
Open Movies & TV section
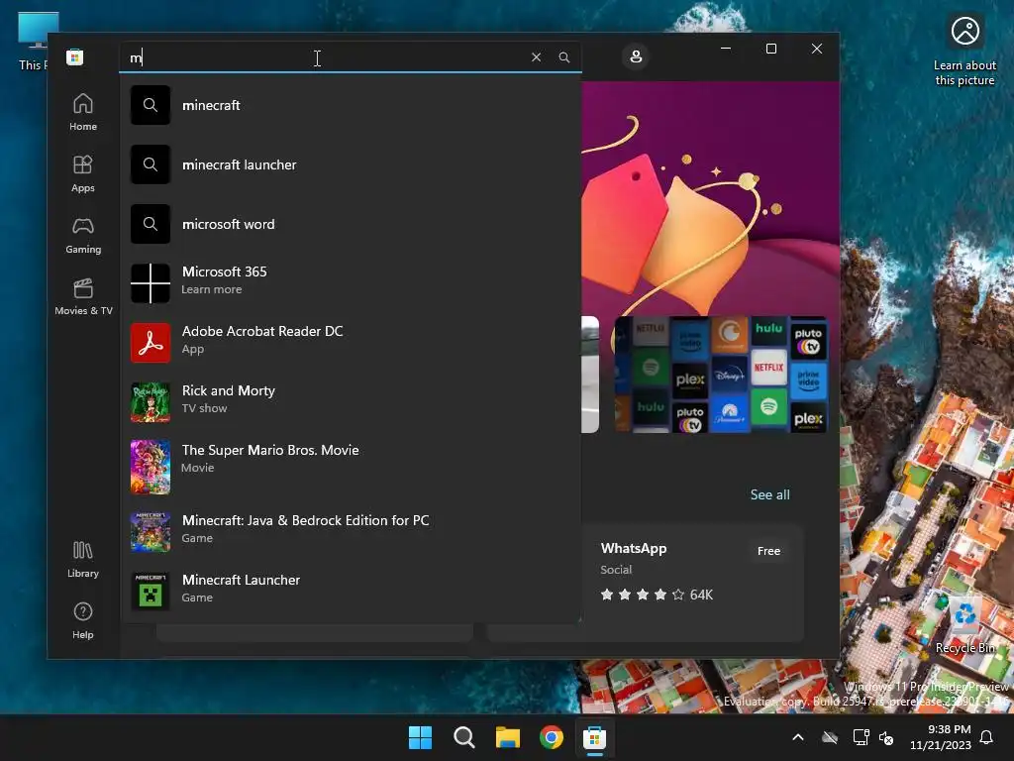(x=83, y=296)
